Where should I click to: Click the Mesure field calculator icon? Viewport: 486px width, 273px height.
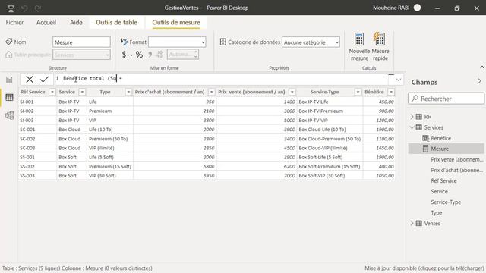point(425,149)
